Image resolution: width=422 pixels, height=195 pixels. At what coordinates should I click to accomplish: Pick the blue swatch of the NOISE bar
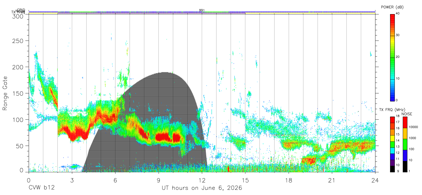tap(405, 155)
